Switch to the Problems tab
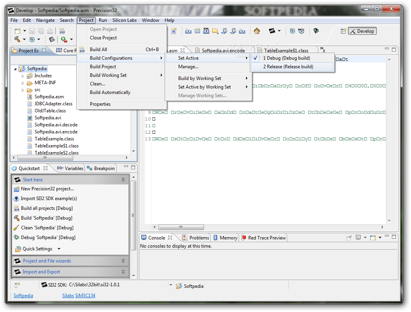This screenshot has height=312, width=411. 195,238
